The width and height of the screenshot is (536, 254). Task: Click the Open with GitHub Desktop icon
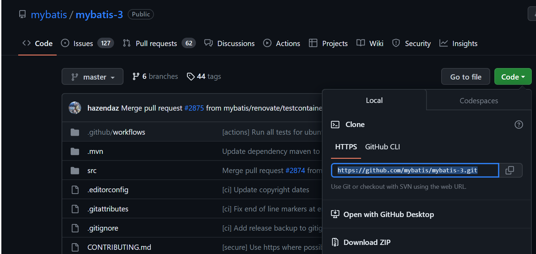[x=335, y=214]
